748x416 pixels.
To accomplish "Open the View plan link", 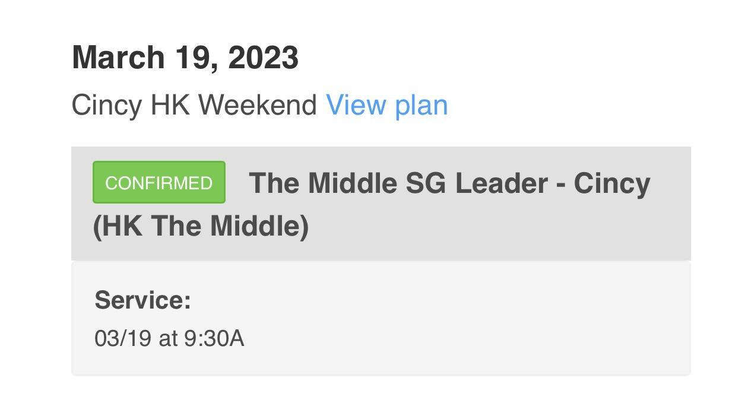I will (386, 105).
